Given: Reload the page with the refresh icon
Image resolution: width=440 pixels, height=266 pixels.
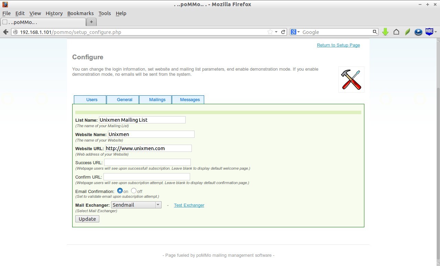Looking at the screenshot, I should click(x=283, y=32).
